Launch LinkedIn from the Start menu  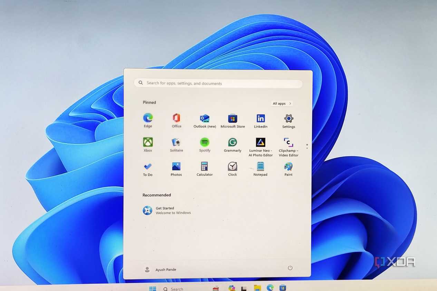pyautogui.click(x=261, y=121)
